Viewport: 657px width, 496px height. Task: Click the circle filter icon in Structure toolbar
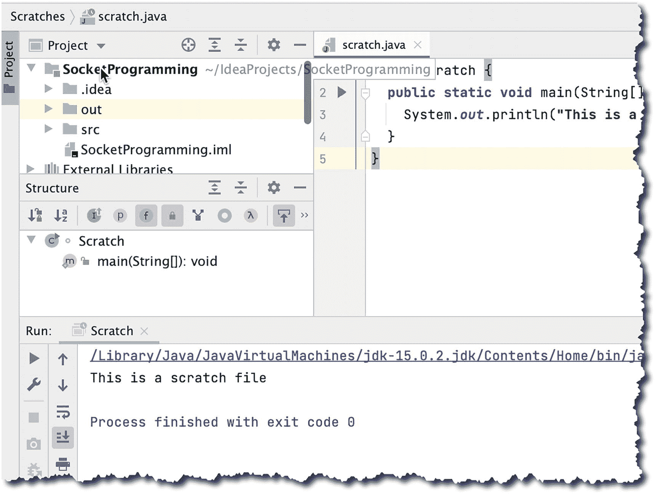tap(224, 215)
